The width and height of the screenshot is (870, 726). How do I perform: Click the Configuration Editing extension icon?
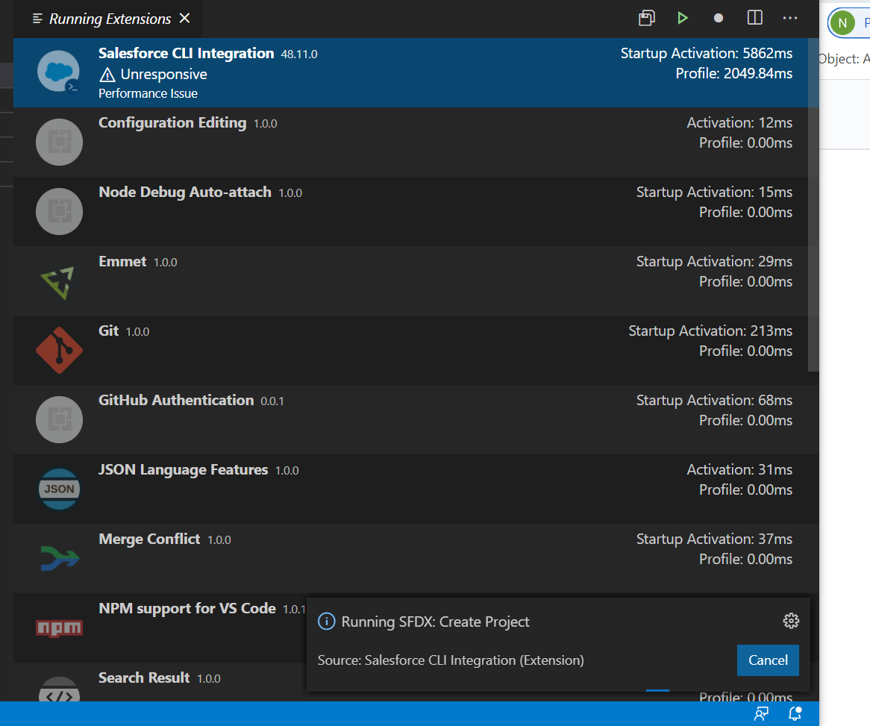60,142
